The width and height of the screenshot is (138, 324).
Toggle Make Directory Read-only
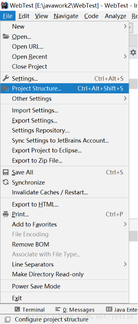coord(64,274)
